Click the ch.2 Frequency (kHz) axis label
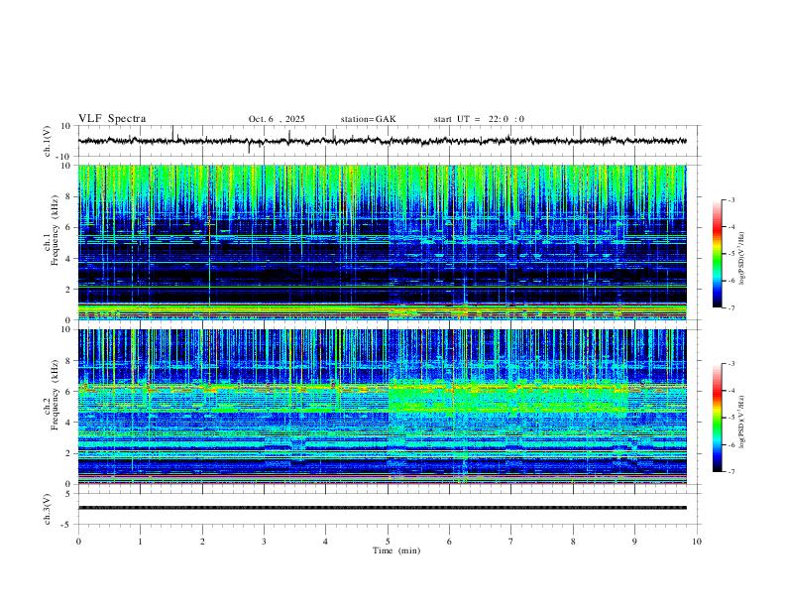Screen dimensions: 785x607 tap(52, 395)
